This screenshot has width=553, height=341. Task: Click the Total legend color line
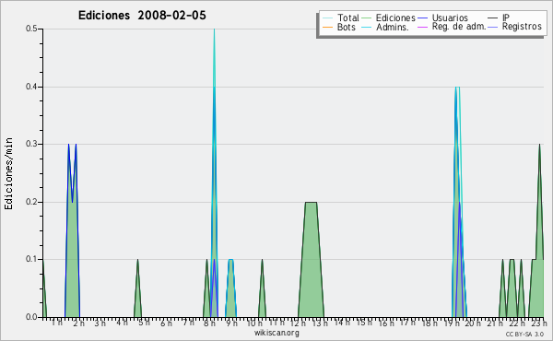(327, 18)
